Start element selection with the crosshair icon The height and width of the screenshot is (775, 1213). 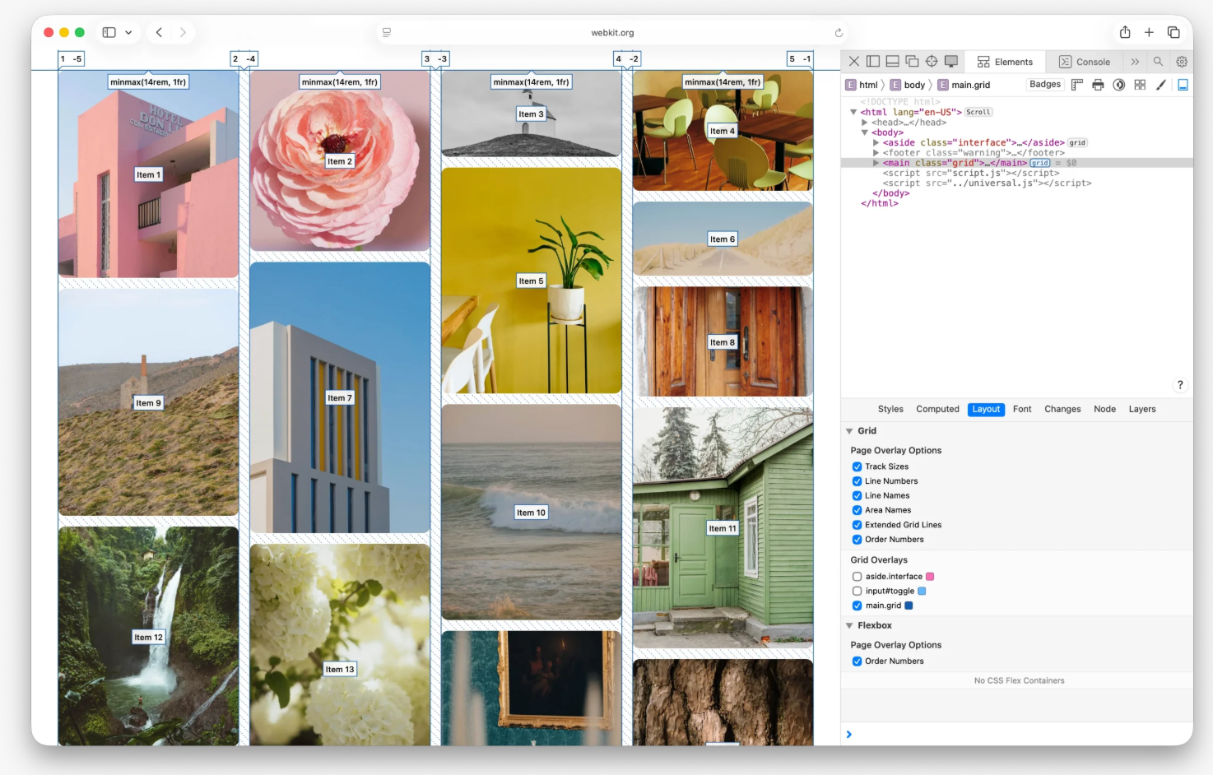tap(932, 62)
